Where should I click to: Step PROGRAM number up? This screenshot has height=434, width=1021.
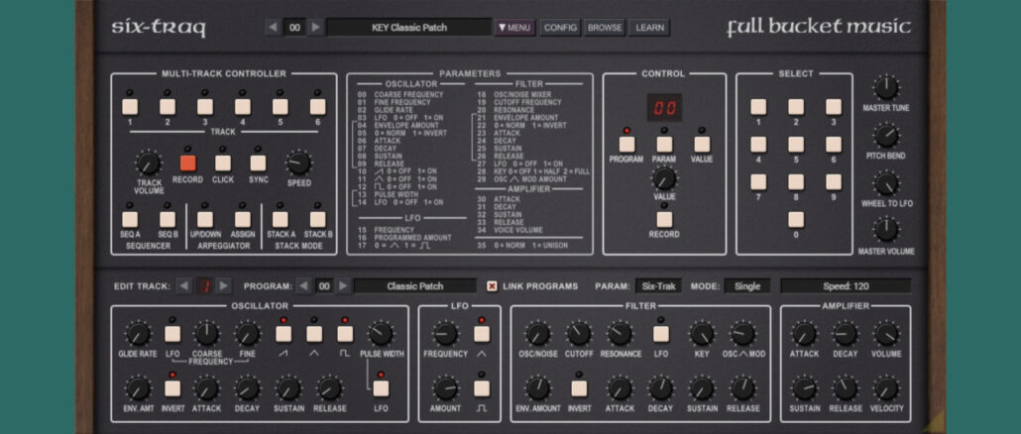tap(343, 285)
